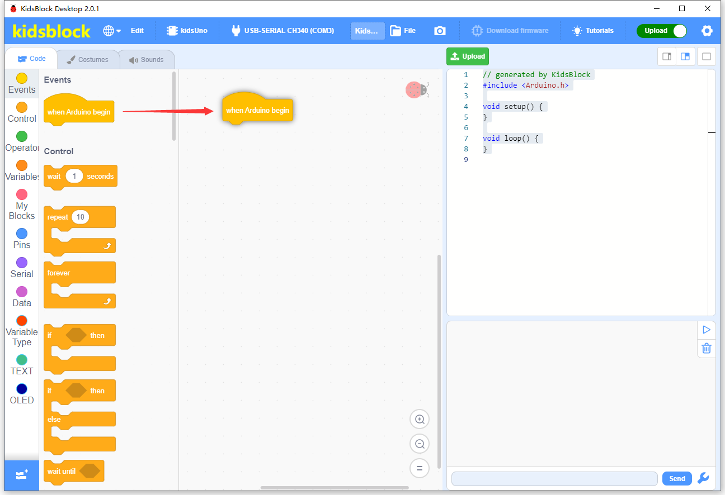Click the play icon in the serial console
The height and width of the screenshot is (495, 725).
[707, 330]
